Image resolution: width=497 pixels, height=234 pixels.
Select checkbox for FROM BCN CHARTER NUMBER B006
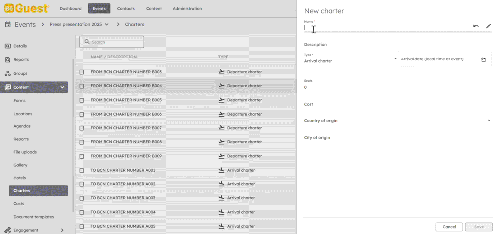(x=82, y=114)
